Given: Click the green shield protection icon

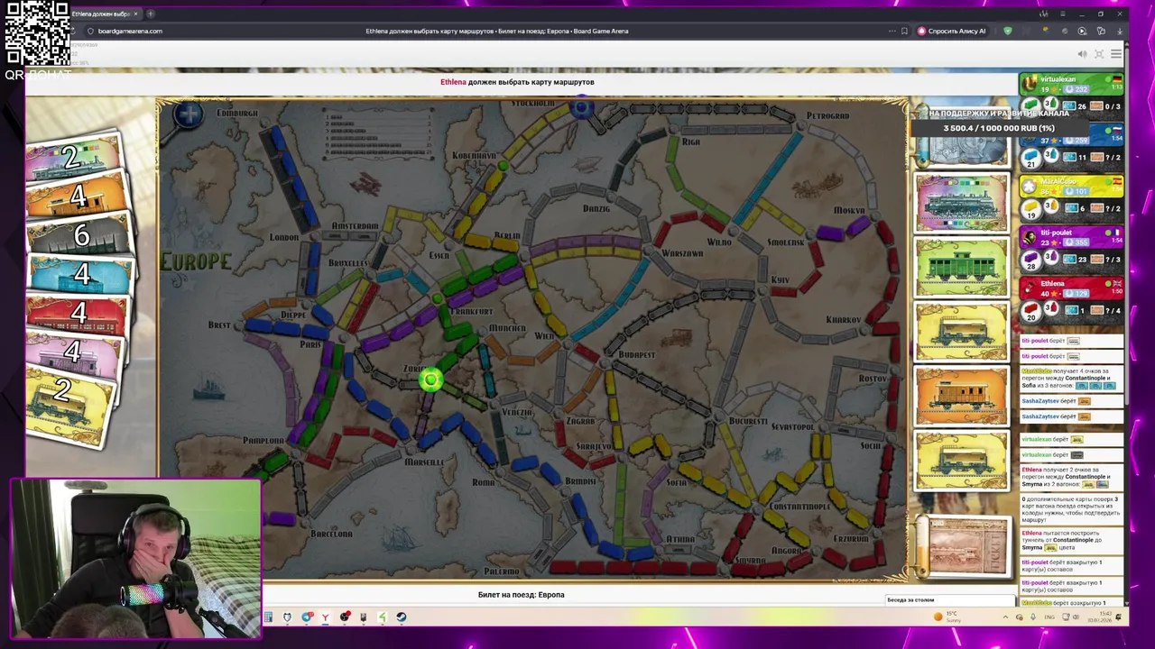Looking at the screenshot, I should point(1008,31).
